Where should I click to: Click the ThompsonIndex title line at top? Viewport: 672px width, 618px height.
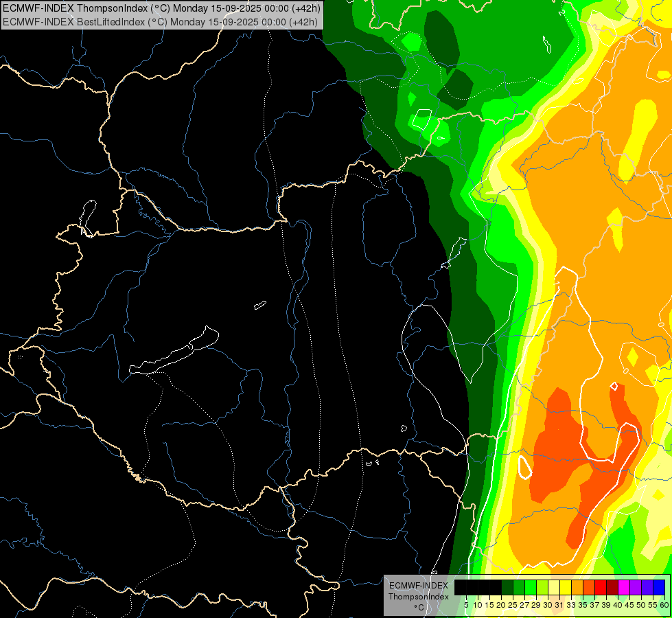tap(161, 8)
